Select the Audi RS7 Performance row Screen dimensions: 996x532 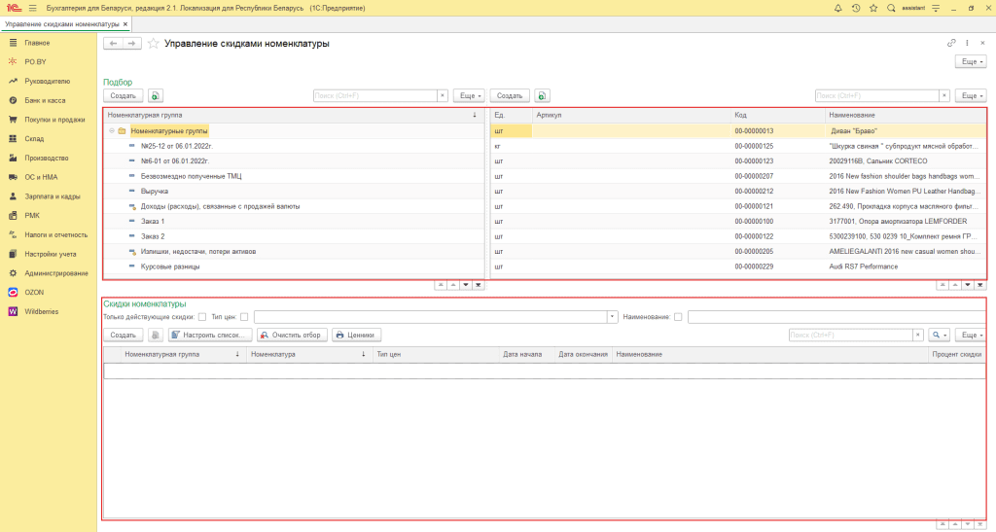(x=738, y=266)
